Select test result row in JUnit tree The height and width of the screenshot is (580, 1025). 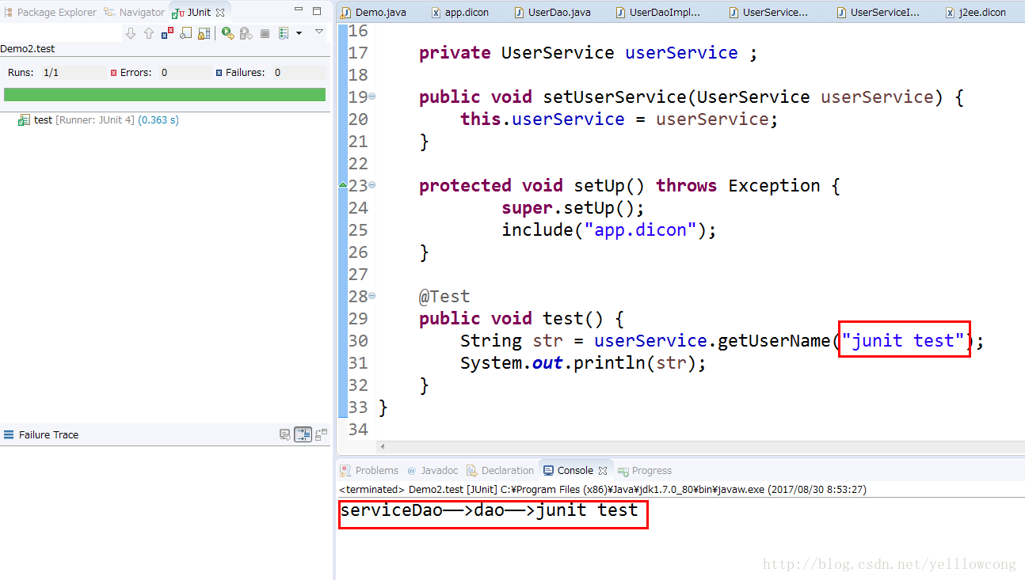(98, 120)
